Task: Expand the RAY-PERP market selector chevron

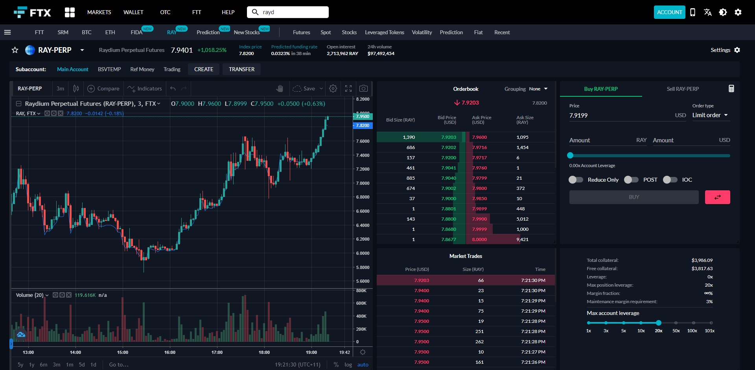Action: tap(82, 50)
